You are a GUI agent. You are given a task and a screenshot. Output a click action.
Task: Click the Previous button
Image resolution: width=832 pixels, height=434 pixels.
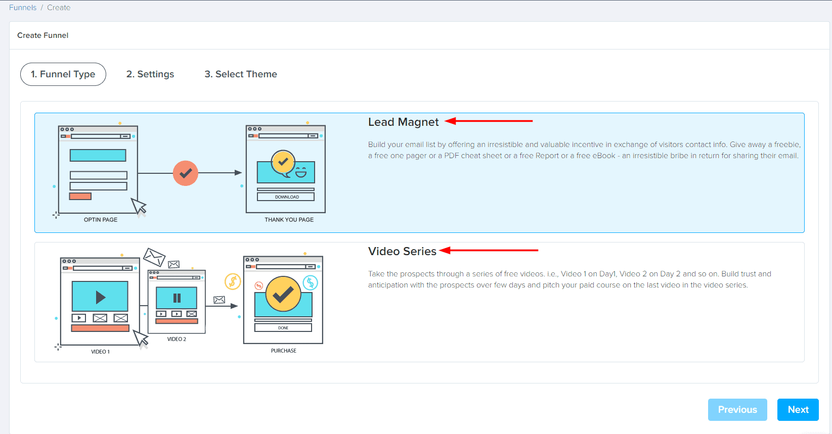[737, 410]
